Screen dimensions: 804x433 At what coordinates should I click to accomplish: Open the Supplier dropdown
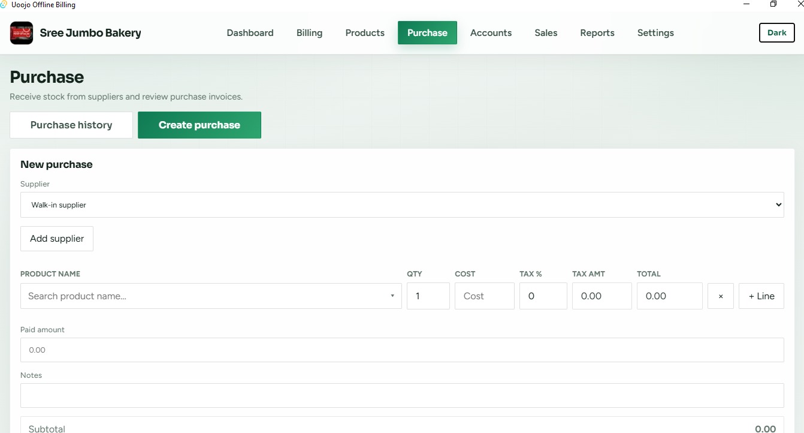(x=402, y=205)
